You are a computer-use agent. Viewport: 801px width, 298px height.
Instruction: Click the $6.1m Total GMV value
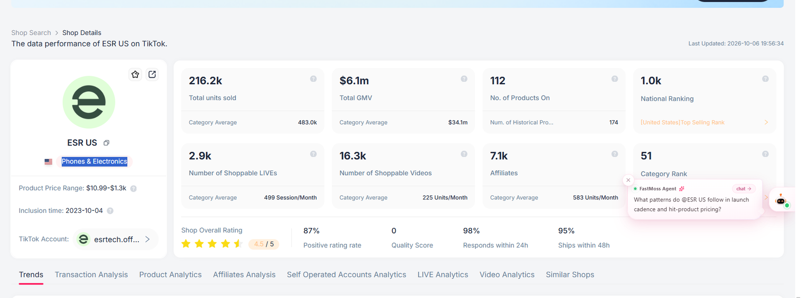[x=354, y=81]
